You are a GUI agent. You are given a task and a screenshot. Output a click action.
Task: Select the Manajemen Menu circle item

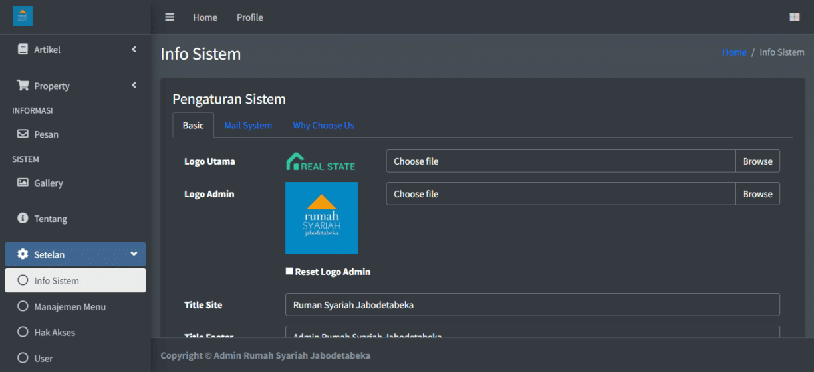coord(23,306)
